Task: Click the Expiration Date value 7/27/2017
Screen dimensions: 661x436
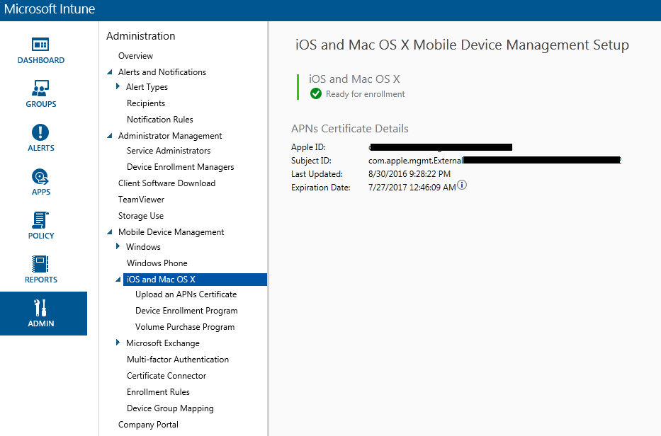Action: tap(412, 188)
